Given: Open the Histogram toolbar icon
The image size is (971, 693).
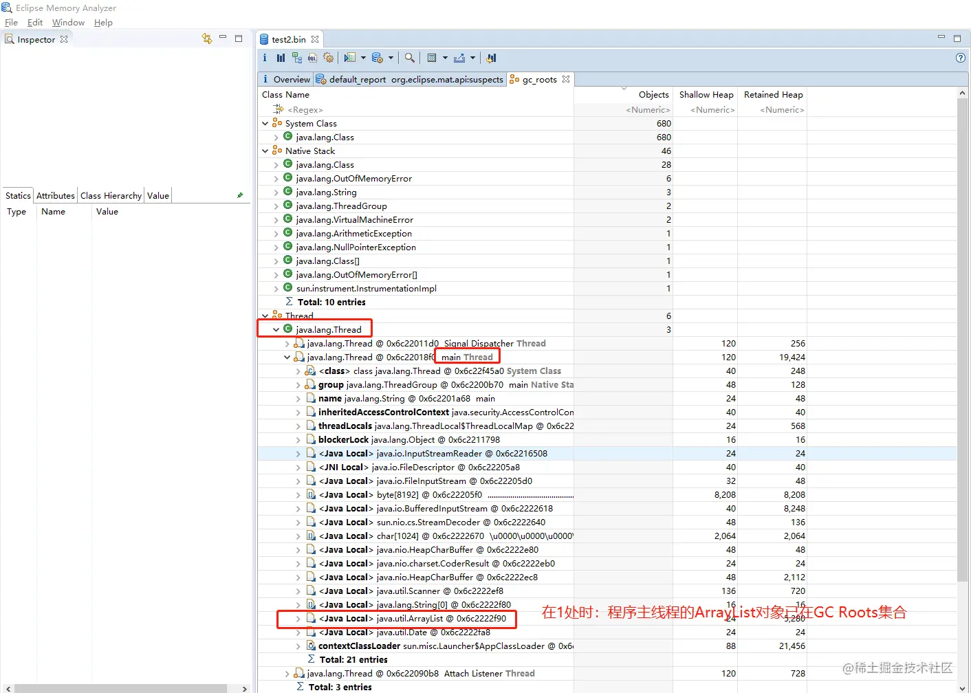Looking at the screenshot, I should point(281,58).
